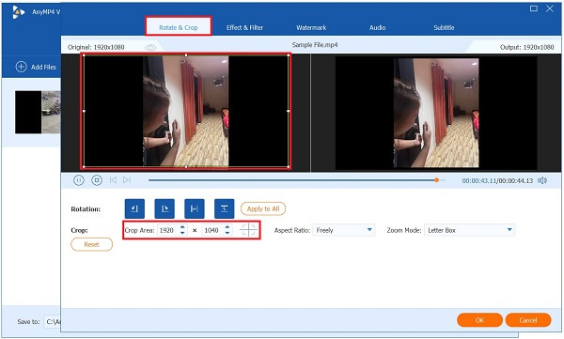This screenshot has width=564, height=339.
Task: Open the Subtitle tab
Action: (444, 27)
